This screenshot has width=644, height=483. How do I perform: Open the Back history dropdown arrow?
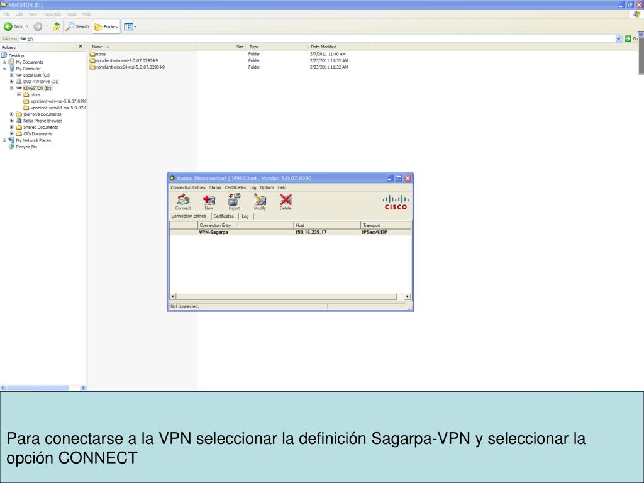click(28, 26)
